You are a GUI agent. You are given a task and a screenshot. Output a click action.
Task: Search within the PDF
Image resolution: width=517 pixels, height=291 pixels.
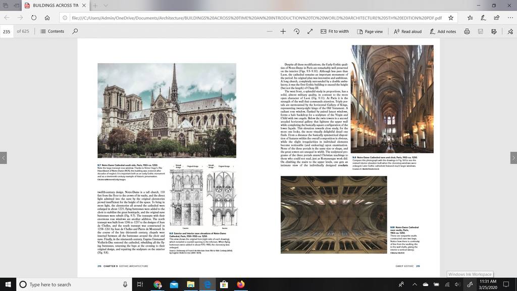75,31
